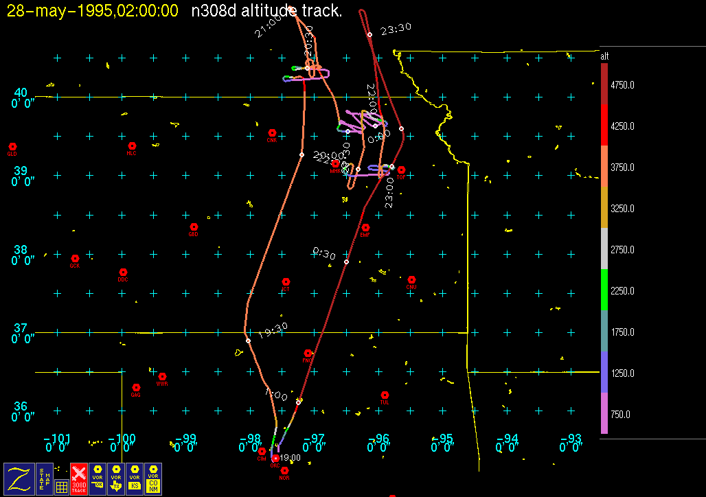Turn off the red 308D TRACK button
This screenshot has height=497, width=706.
point(79,479)
